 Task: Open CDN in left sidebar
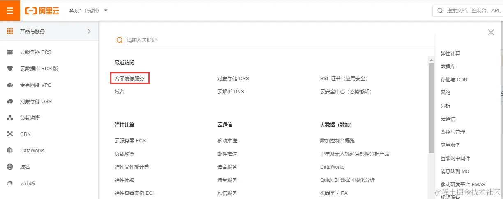pyautogui.click(x=25, y=134)
